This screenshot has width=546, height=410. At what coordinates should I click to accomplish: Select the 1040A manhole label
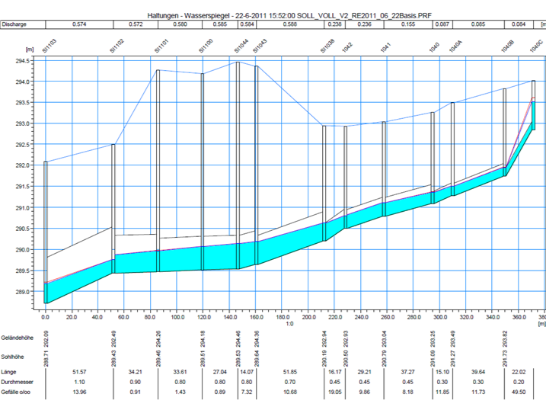[x=456, y=46]
